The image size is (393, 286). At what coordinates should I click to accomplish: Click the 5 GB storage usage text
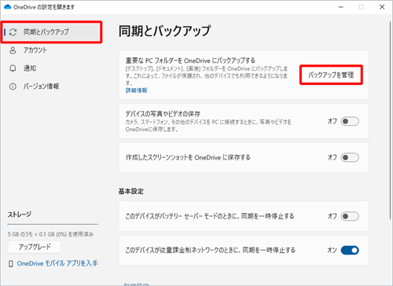pyautogui.click(x=50, y=234)
